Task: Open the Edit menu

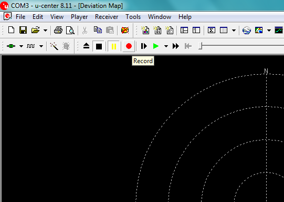Action: 38,17
